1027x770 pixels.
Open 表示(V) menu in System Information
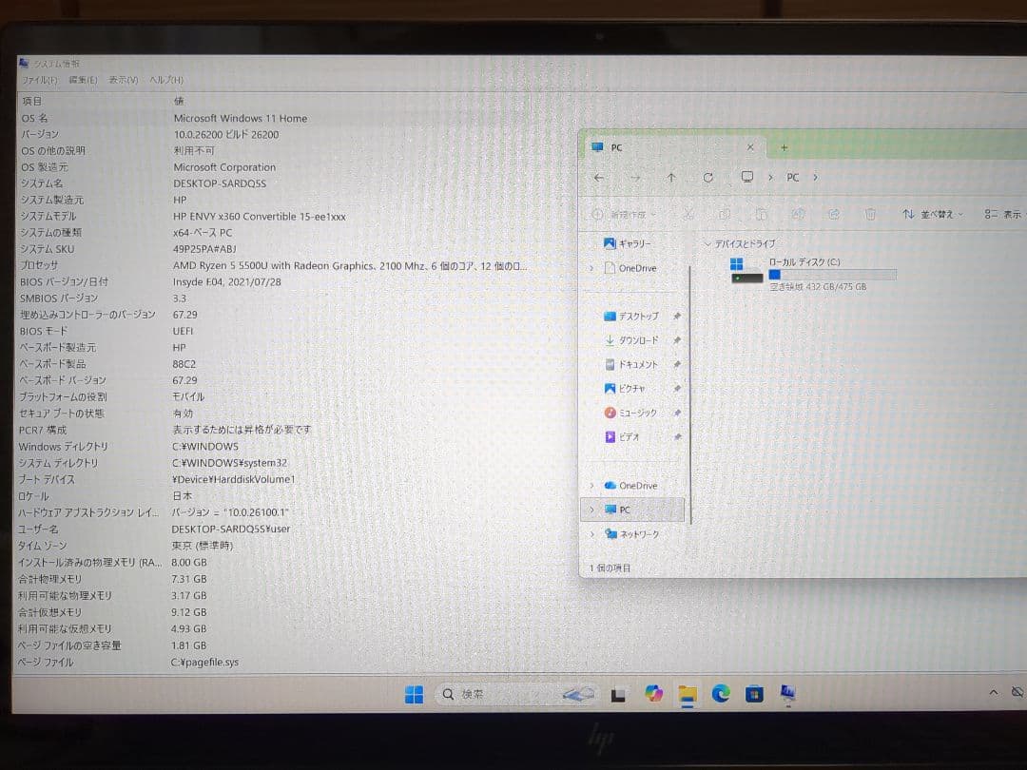(x=123, y=80)
